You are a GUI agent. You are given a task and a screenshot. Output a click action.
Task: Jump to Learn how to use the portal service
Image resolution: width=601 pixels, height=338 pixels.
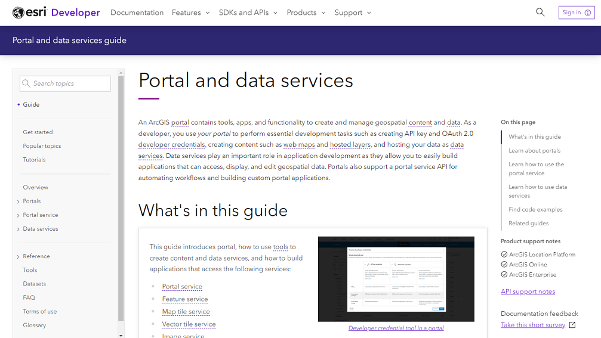(x=536, y=169)
